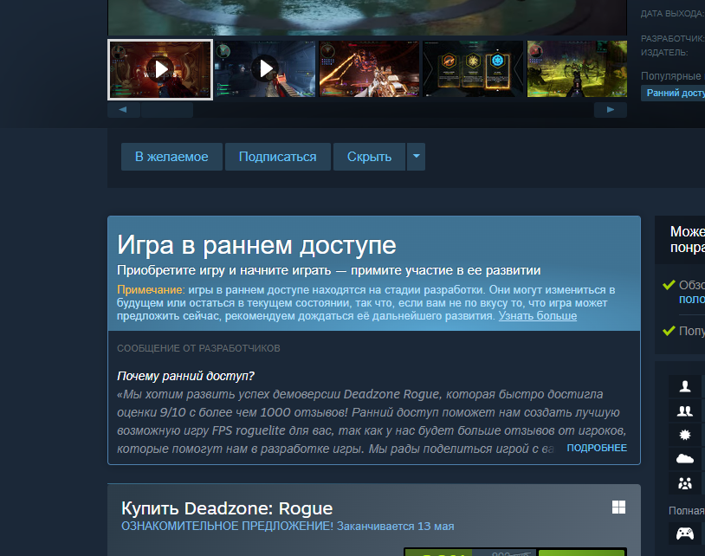
Task: Click the 'Игра в раннем доступе' heading
Action: 256,245
